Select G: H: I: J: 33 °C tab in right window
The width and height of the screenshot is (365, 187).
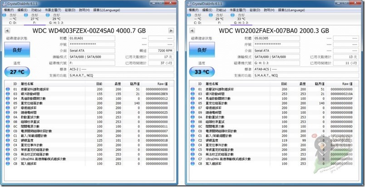pos(241,19)
